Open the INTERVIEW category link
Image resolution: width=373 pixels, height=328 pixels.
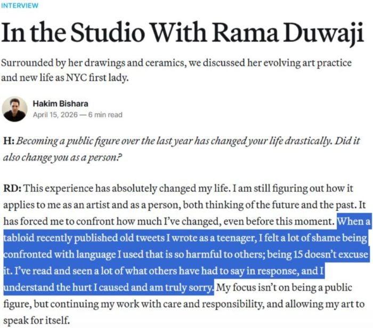pyautogui.click(x=19, y=5)
